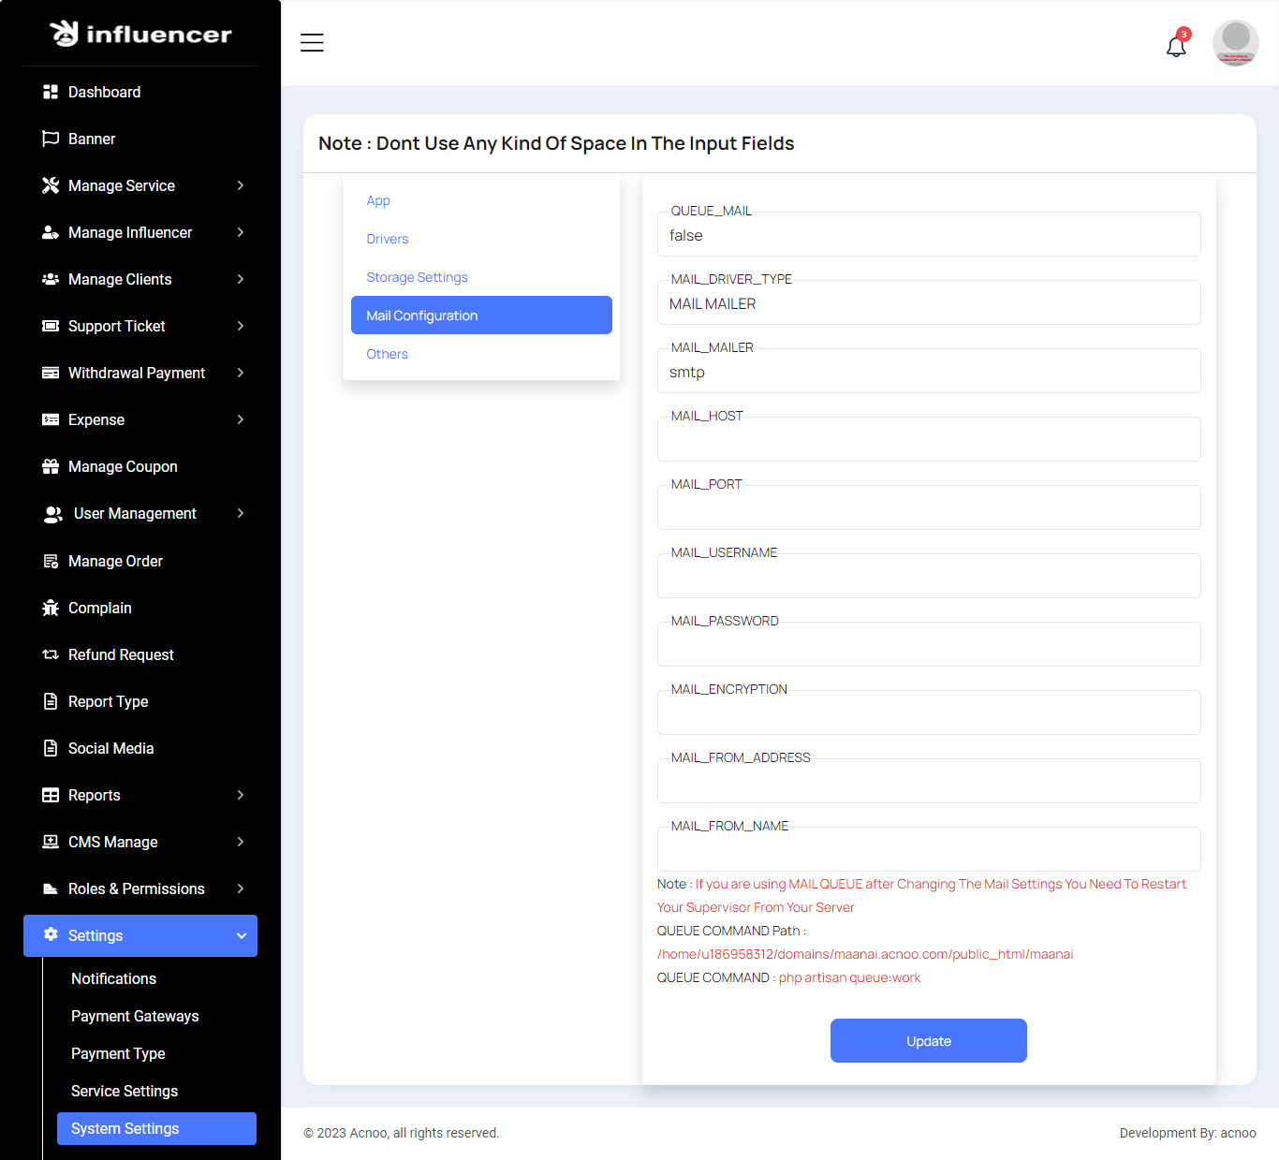
Task: Open Payment Gateways settings link
Action: [x=135, y=1016]
